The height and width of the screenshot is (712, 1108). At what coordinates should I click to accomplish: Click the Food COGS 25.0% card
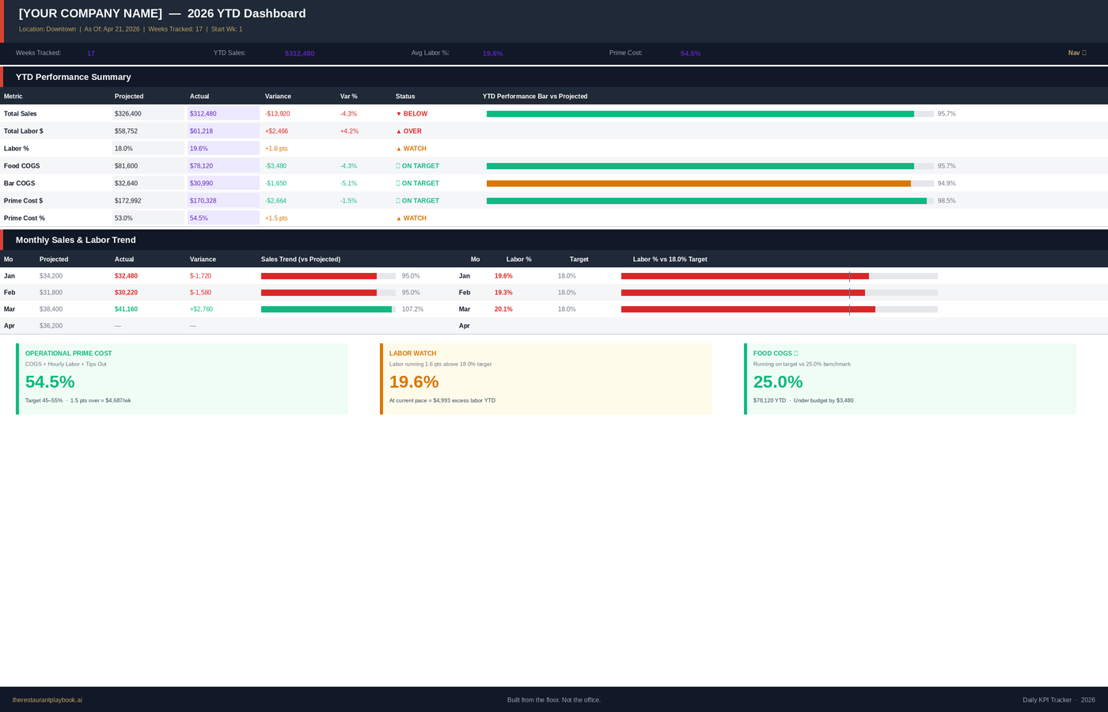[x=910, y=379]
